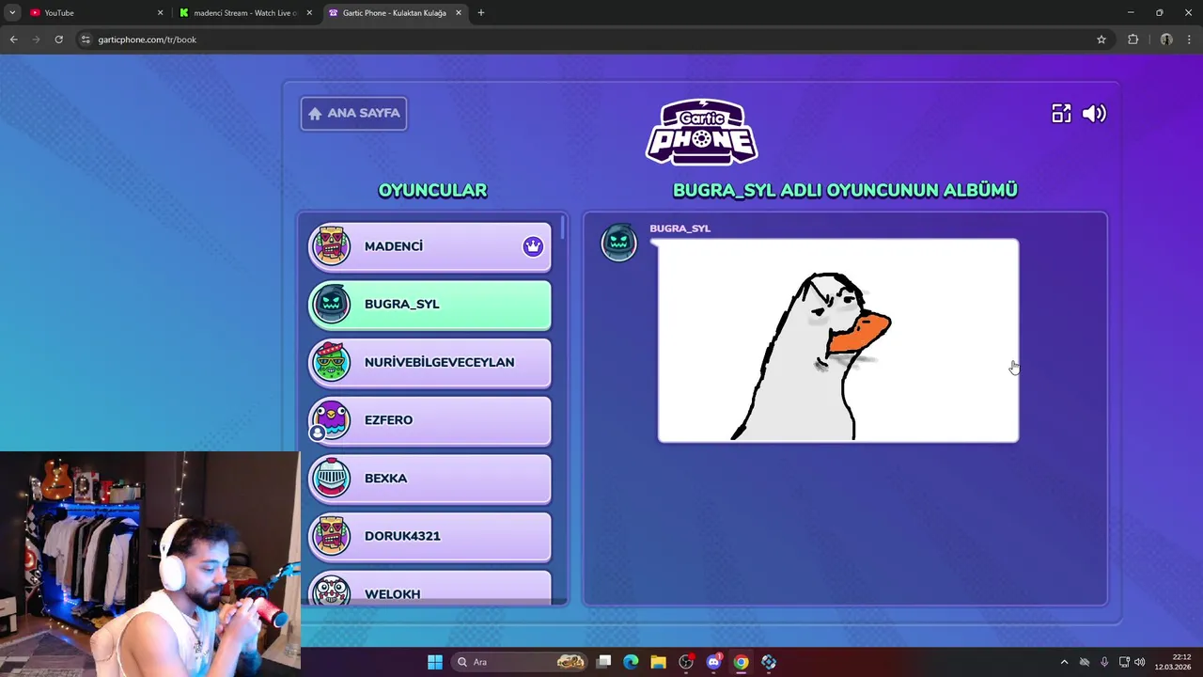Viewport: 1203px width, 677px height.
Task: Go back via the ANA SAYFA button
Action: [353, 113]
